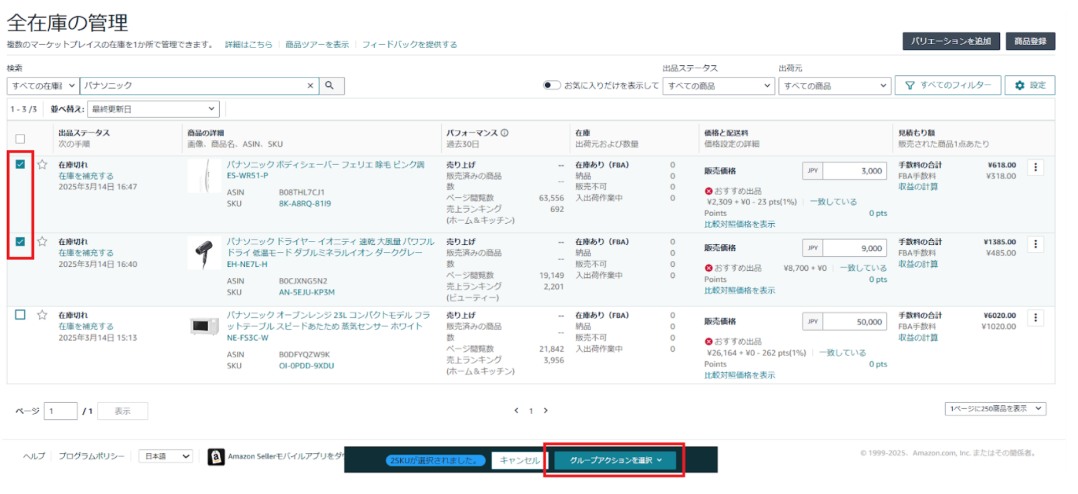Star the EH-NE7L-H dryer row as favorite
1078x494 pixels.
pyautogui.click(x=42, y=241)
